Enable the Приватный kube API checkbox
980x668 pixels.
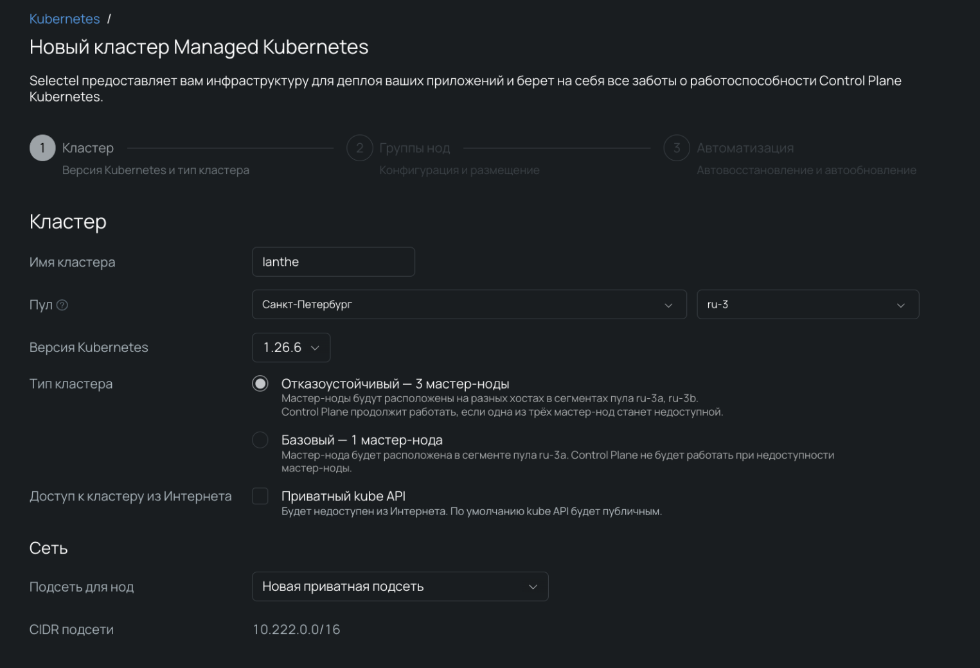coord(260,496)
